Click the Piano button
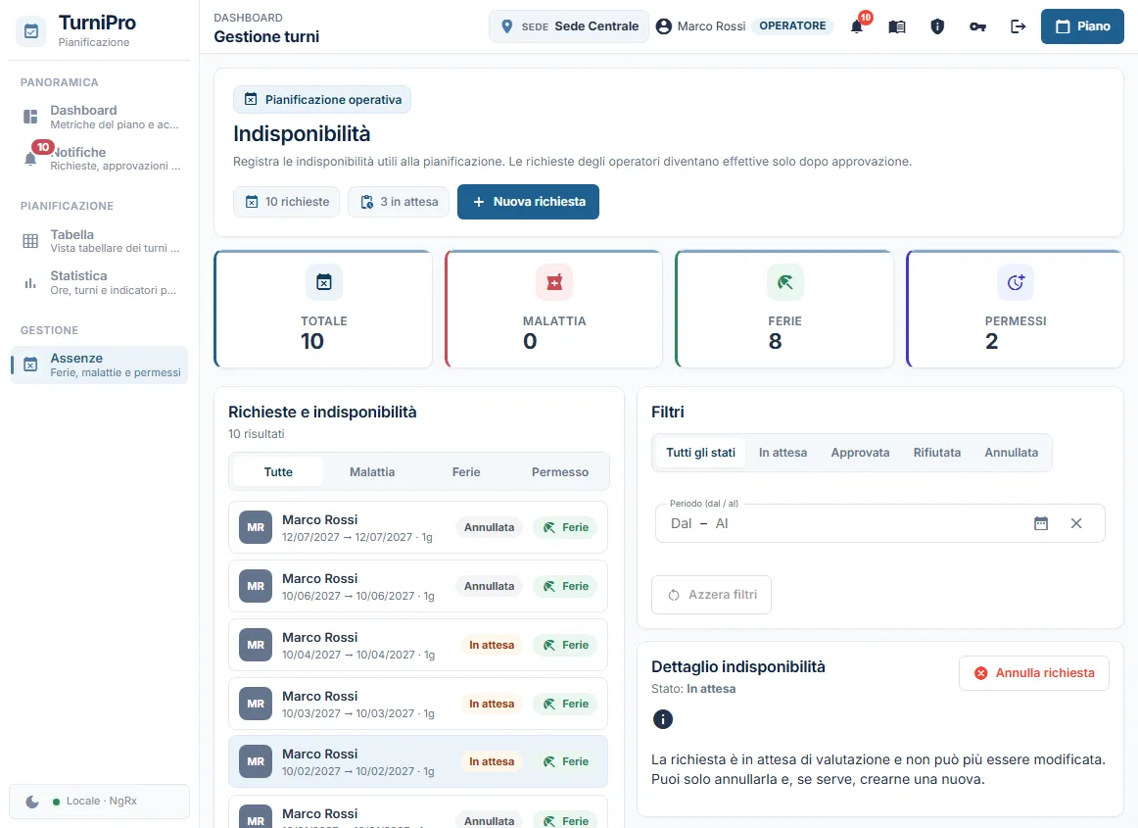The width and height of the screenshot is (1138, 828). [1082, 26]
